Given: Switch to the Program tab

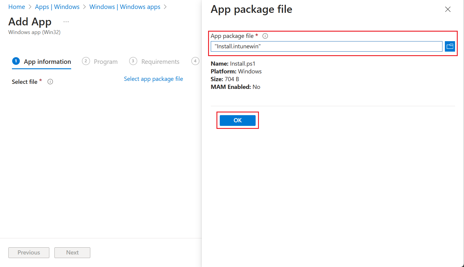Looking at the screenshot, I should 105,61.
